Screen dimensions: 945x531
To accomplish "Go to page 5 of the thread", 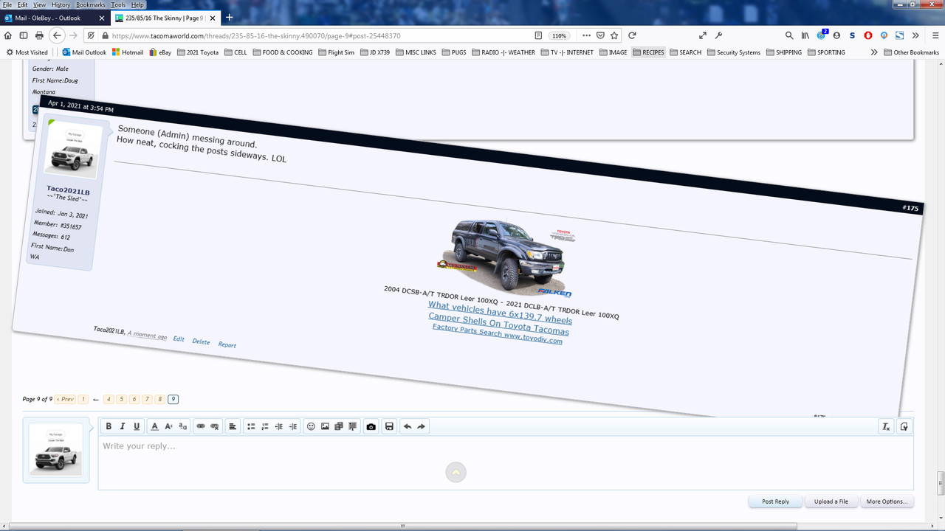I will 122,399.
